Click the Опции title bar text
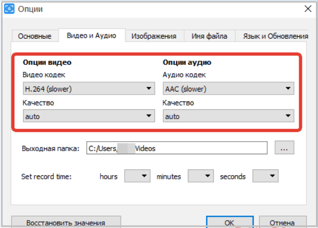This screenshot has height=228, width=318. click(30, 9)
